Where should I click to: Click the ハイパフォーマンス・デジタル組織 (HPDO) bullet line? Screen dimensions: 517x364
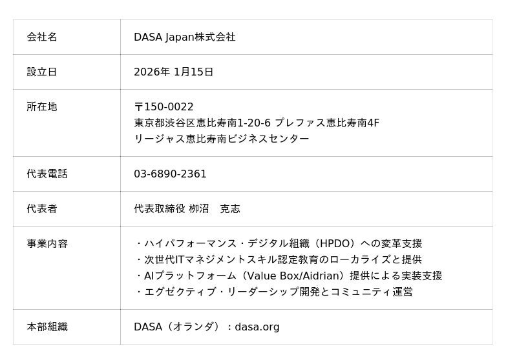point(278,243)
